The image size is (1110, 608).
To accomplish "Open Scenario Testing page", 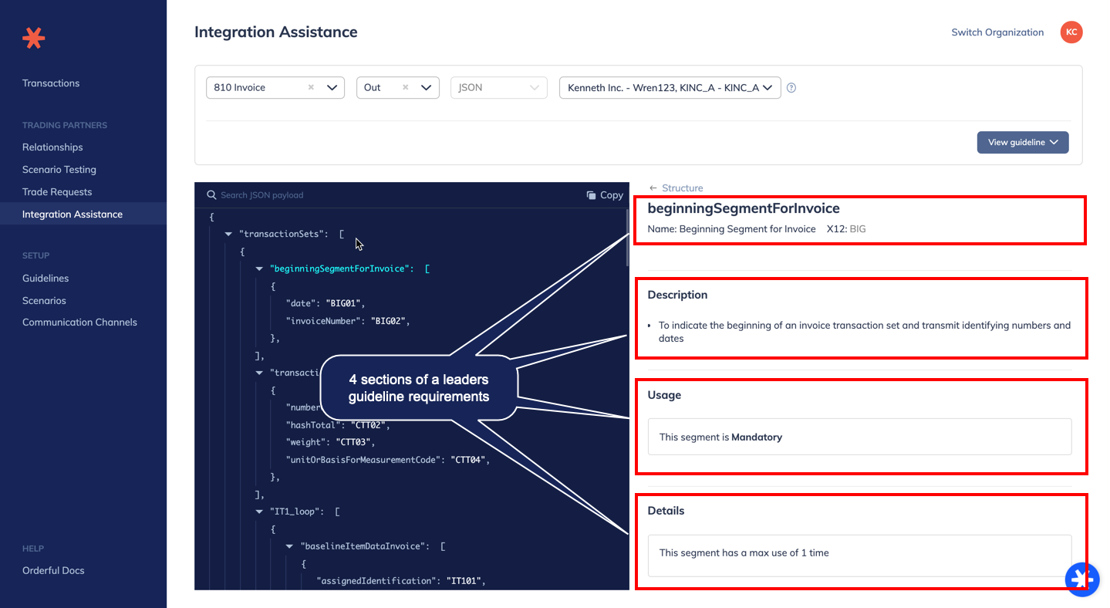I will click(59, 170).
